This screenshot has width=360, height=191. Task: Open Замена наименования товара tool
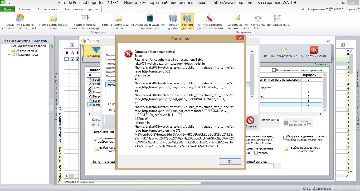click(118, 22)
